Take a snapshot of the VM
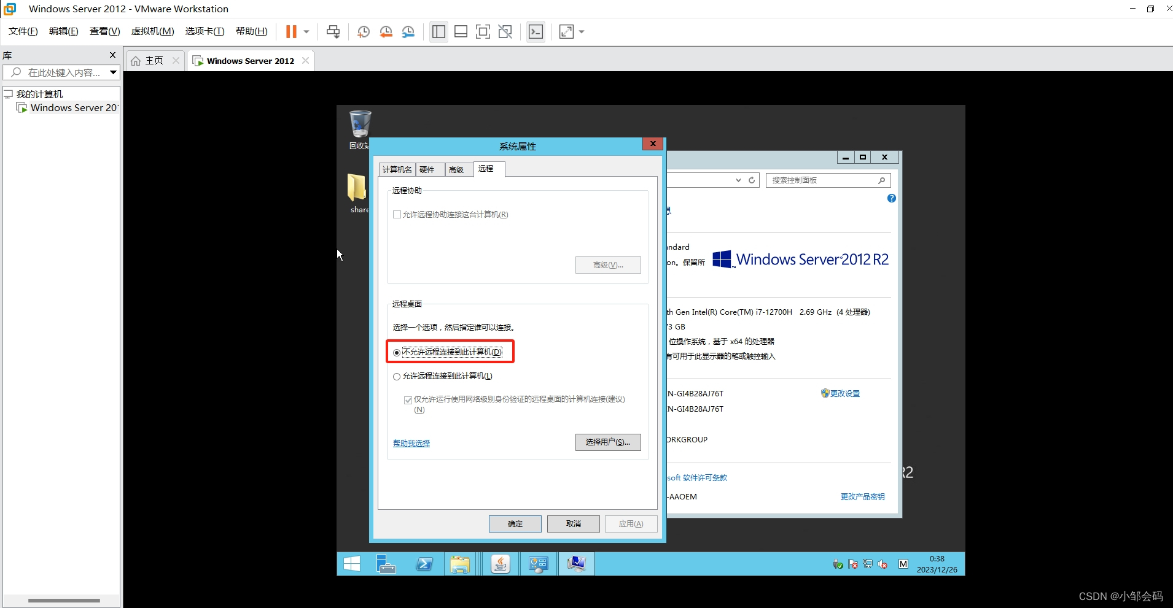This screenshot has height=608, width=1173. tap(363, 31)
